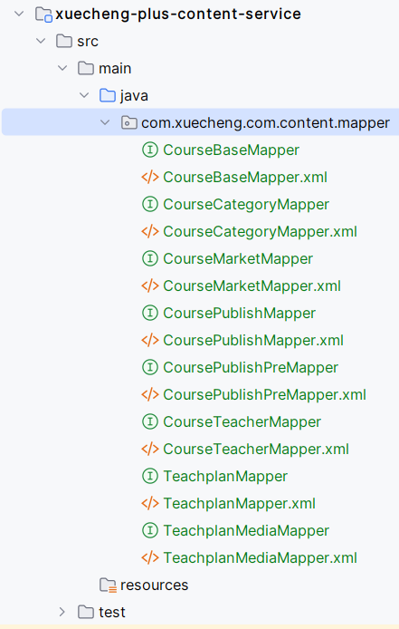399x629 pixels.
Task: Click the interface icon of TeachplanMediaMapper
Action: click(150, 531)
